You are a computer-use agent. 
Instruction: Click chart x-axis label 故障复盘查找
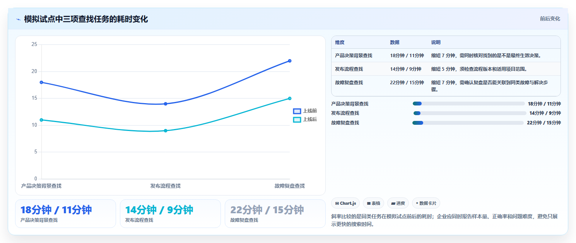[290, 186]
